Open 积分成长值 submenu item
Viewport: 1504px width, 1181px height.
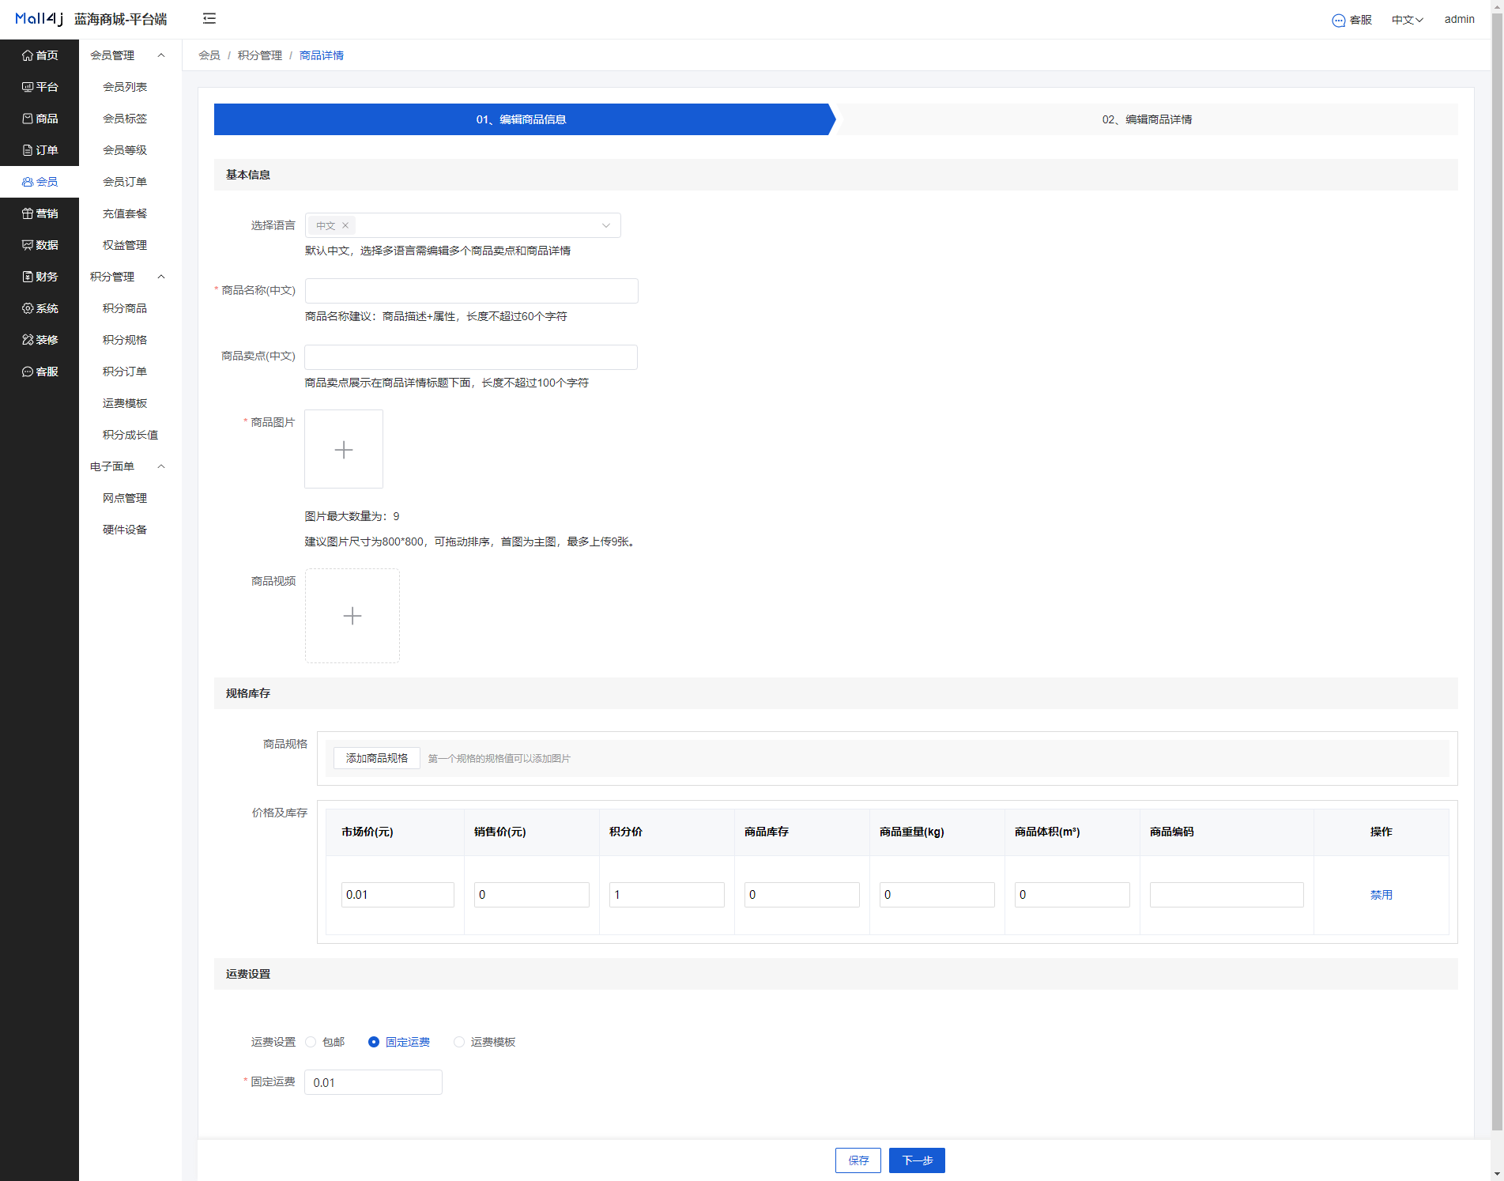point(130,435)
